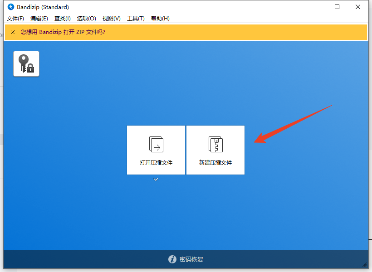372x272 pixels.
Task: Click the info icon beside 密码恢复
Action: click(172, 259)
